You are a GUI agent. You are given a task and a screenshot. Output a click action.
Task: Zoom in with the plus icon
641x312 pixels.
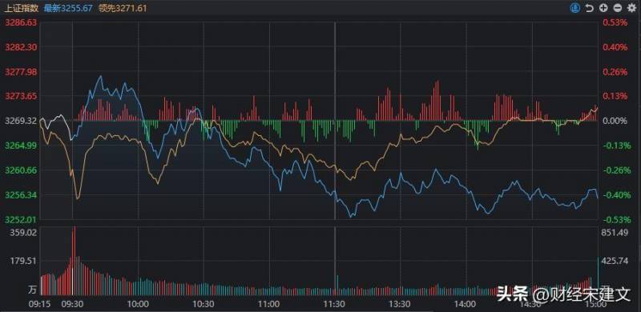603,8
